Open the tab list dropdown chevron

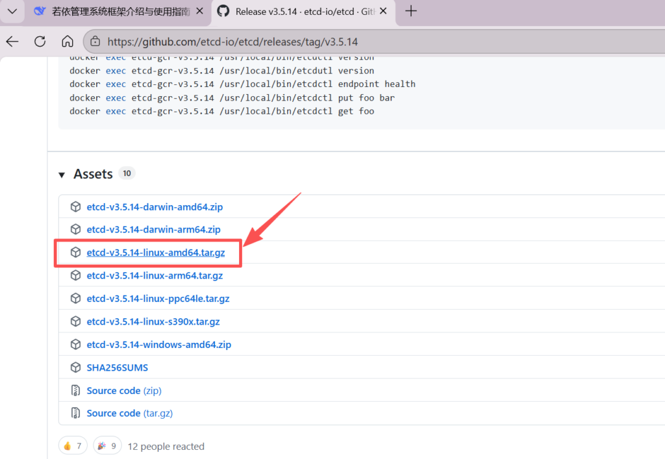(12, 11)
